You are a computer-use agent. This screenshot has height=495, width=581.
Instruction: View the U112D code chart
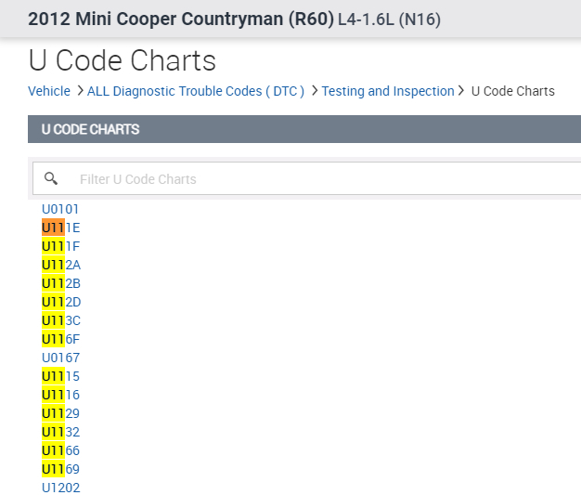pos(61,302)
